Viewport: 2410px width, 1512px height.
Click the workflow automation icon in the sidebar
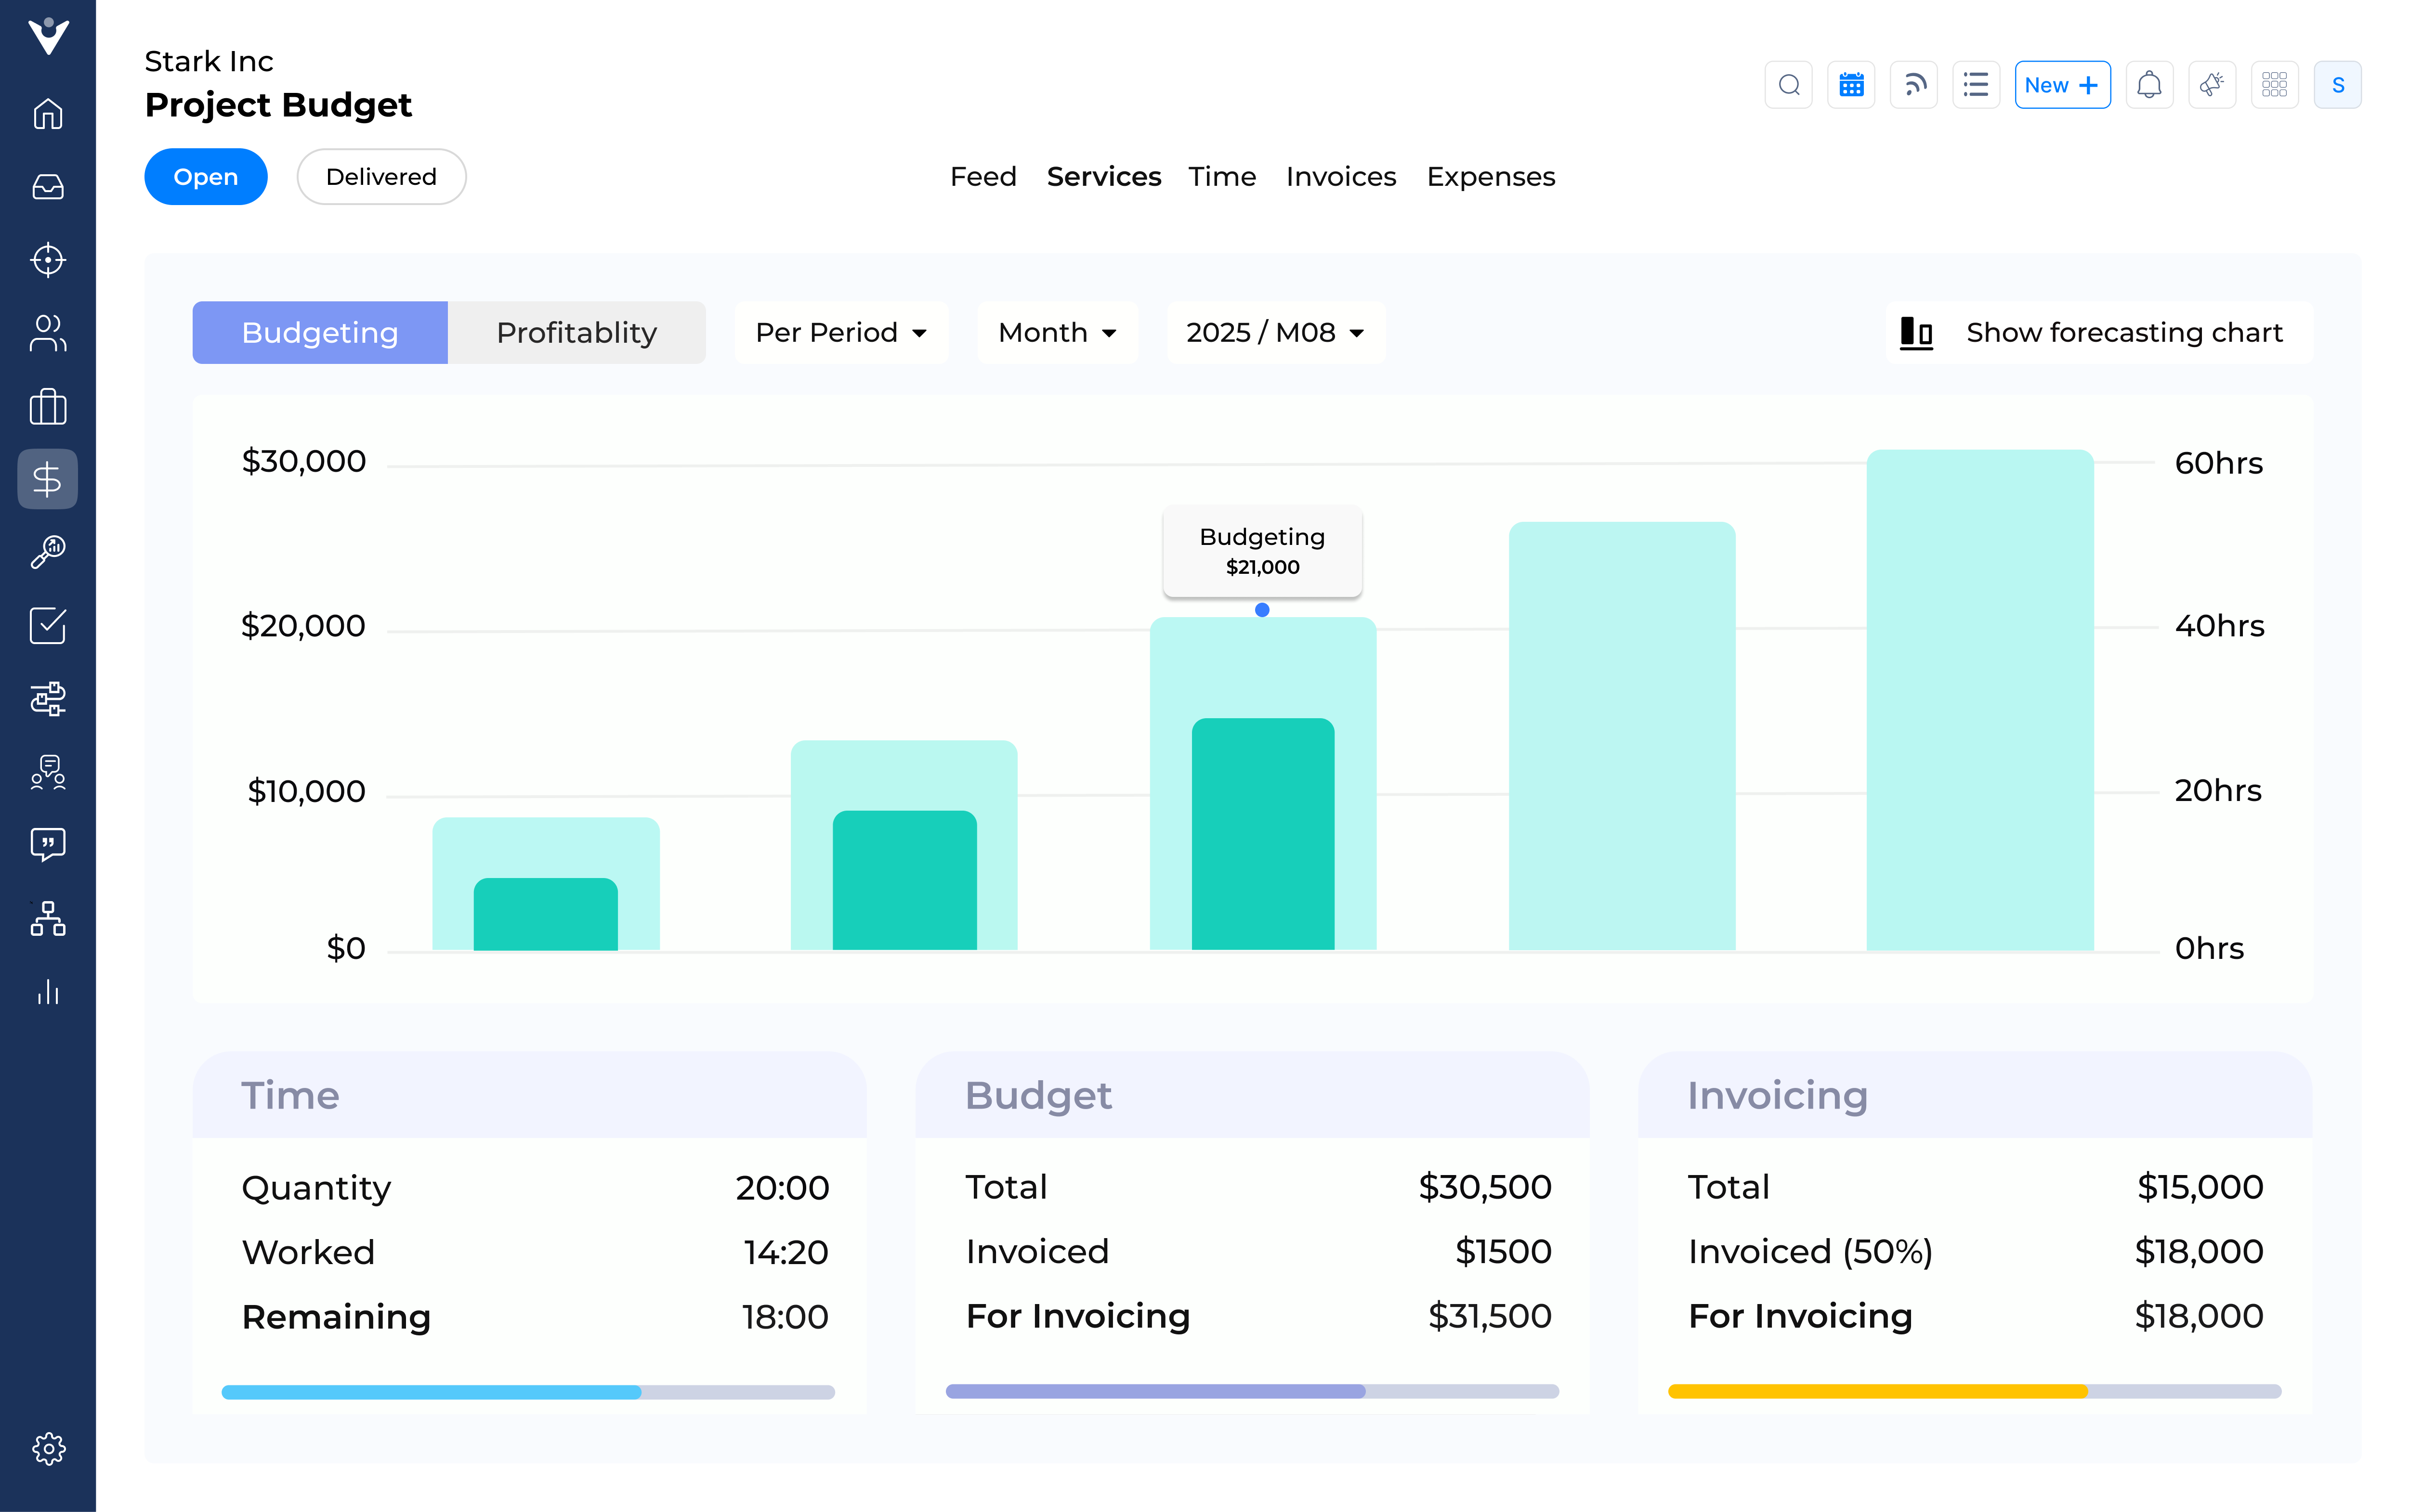click(47, 699)
